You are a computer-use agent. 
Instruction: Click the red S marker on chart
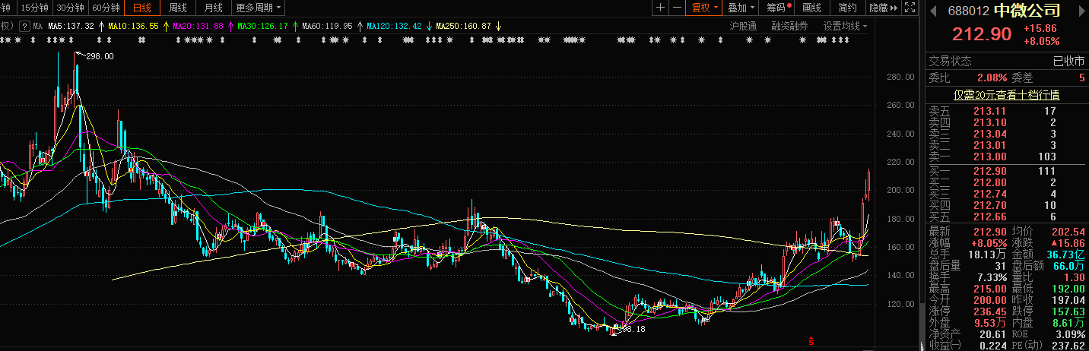[x=811, y=340]
